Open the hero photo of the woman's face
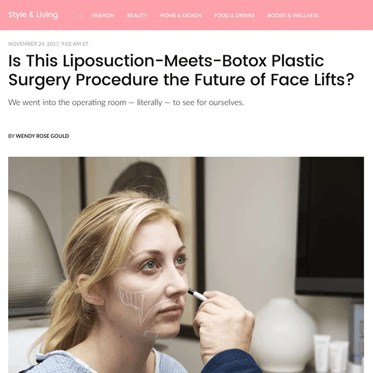The height and width of the screenshot is (373, 373). (186, 265)
